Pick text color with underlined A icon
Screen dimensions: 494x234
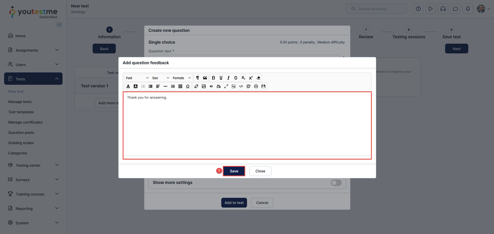point(128,86)
